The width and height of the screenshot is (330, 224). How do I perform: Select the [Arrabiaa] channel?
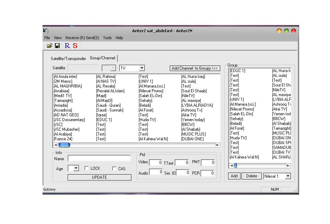[x=61, y=91]
